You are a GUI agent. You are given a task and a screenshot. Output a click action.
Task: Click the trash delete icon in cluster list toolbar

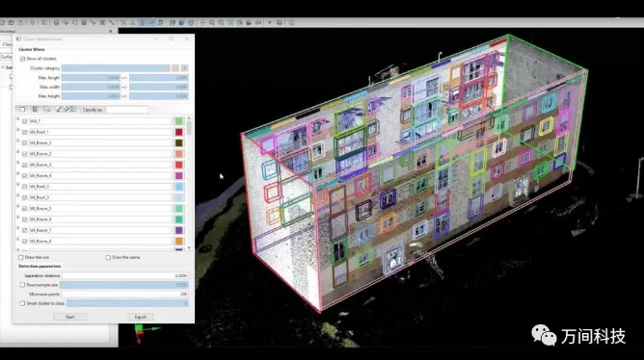(x=35, y=109)
